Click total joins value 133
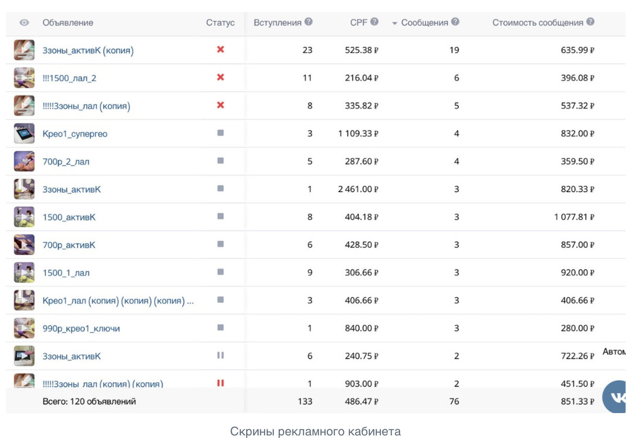Viewport: 626px width, 438px height. 305,402
